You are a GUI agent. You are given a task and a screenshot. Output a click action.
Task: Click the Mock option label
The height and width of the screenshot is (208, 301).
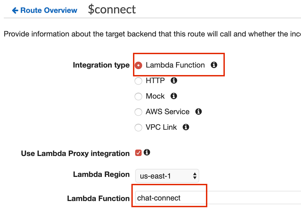click(155, 96)
